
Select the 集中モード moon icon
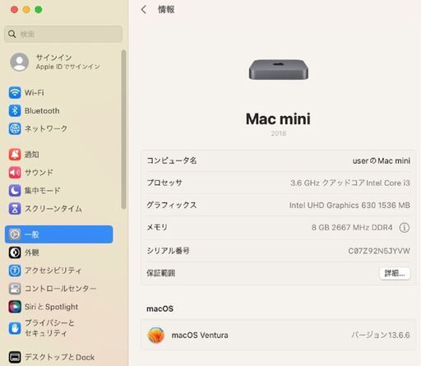coord(15,191)
